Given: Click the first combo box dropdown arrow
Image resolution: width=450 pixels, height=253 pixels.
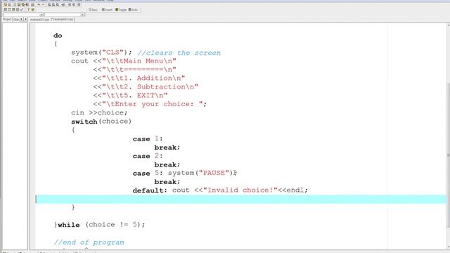Looking at the screenshot, I should click(x=42, y=14).
